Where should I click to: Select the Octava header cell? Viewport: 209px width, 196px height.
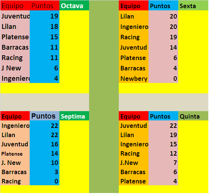coord(74,6)
